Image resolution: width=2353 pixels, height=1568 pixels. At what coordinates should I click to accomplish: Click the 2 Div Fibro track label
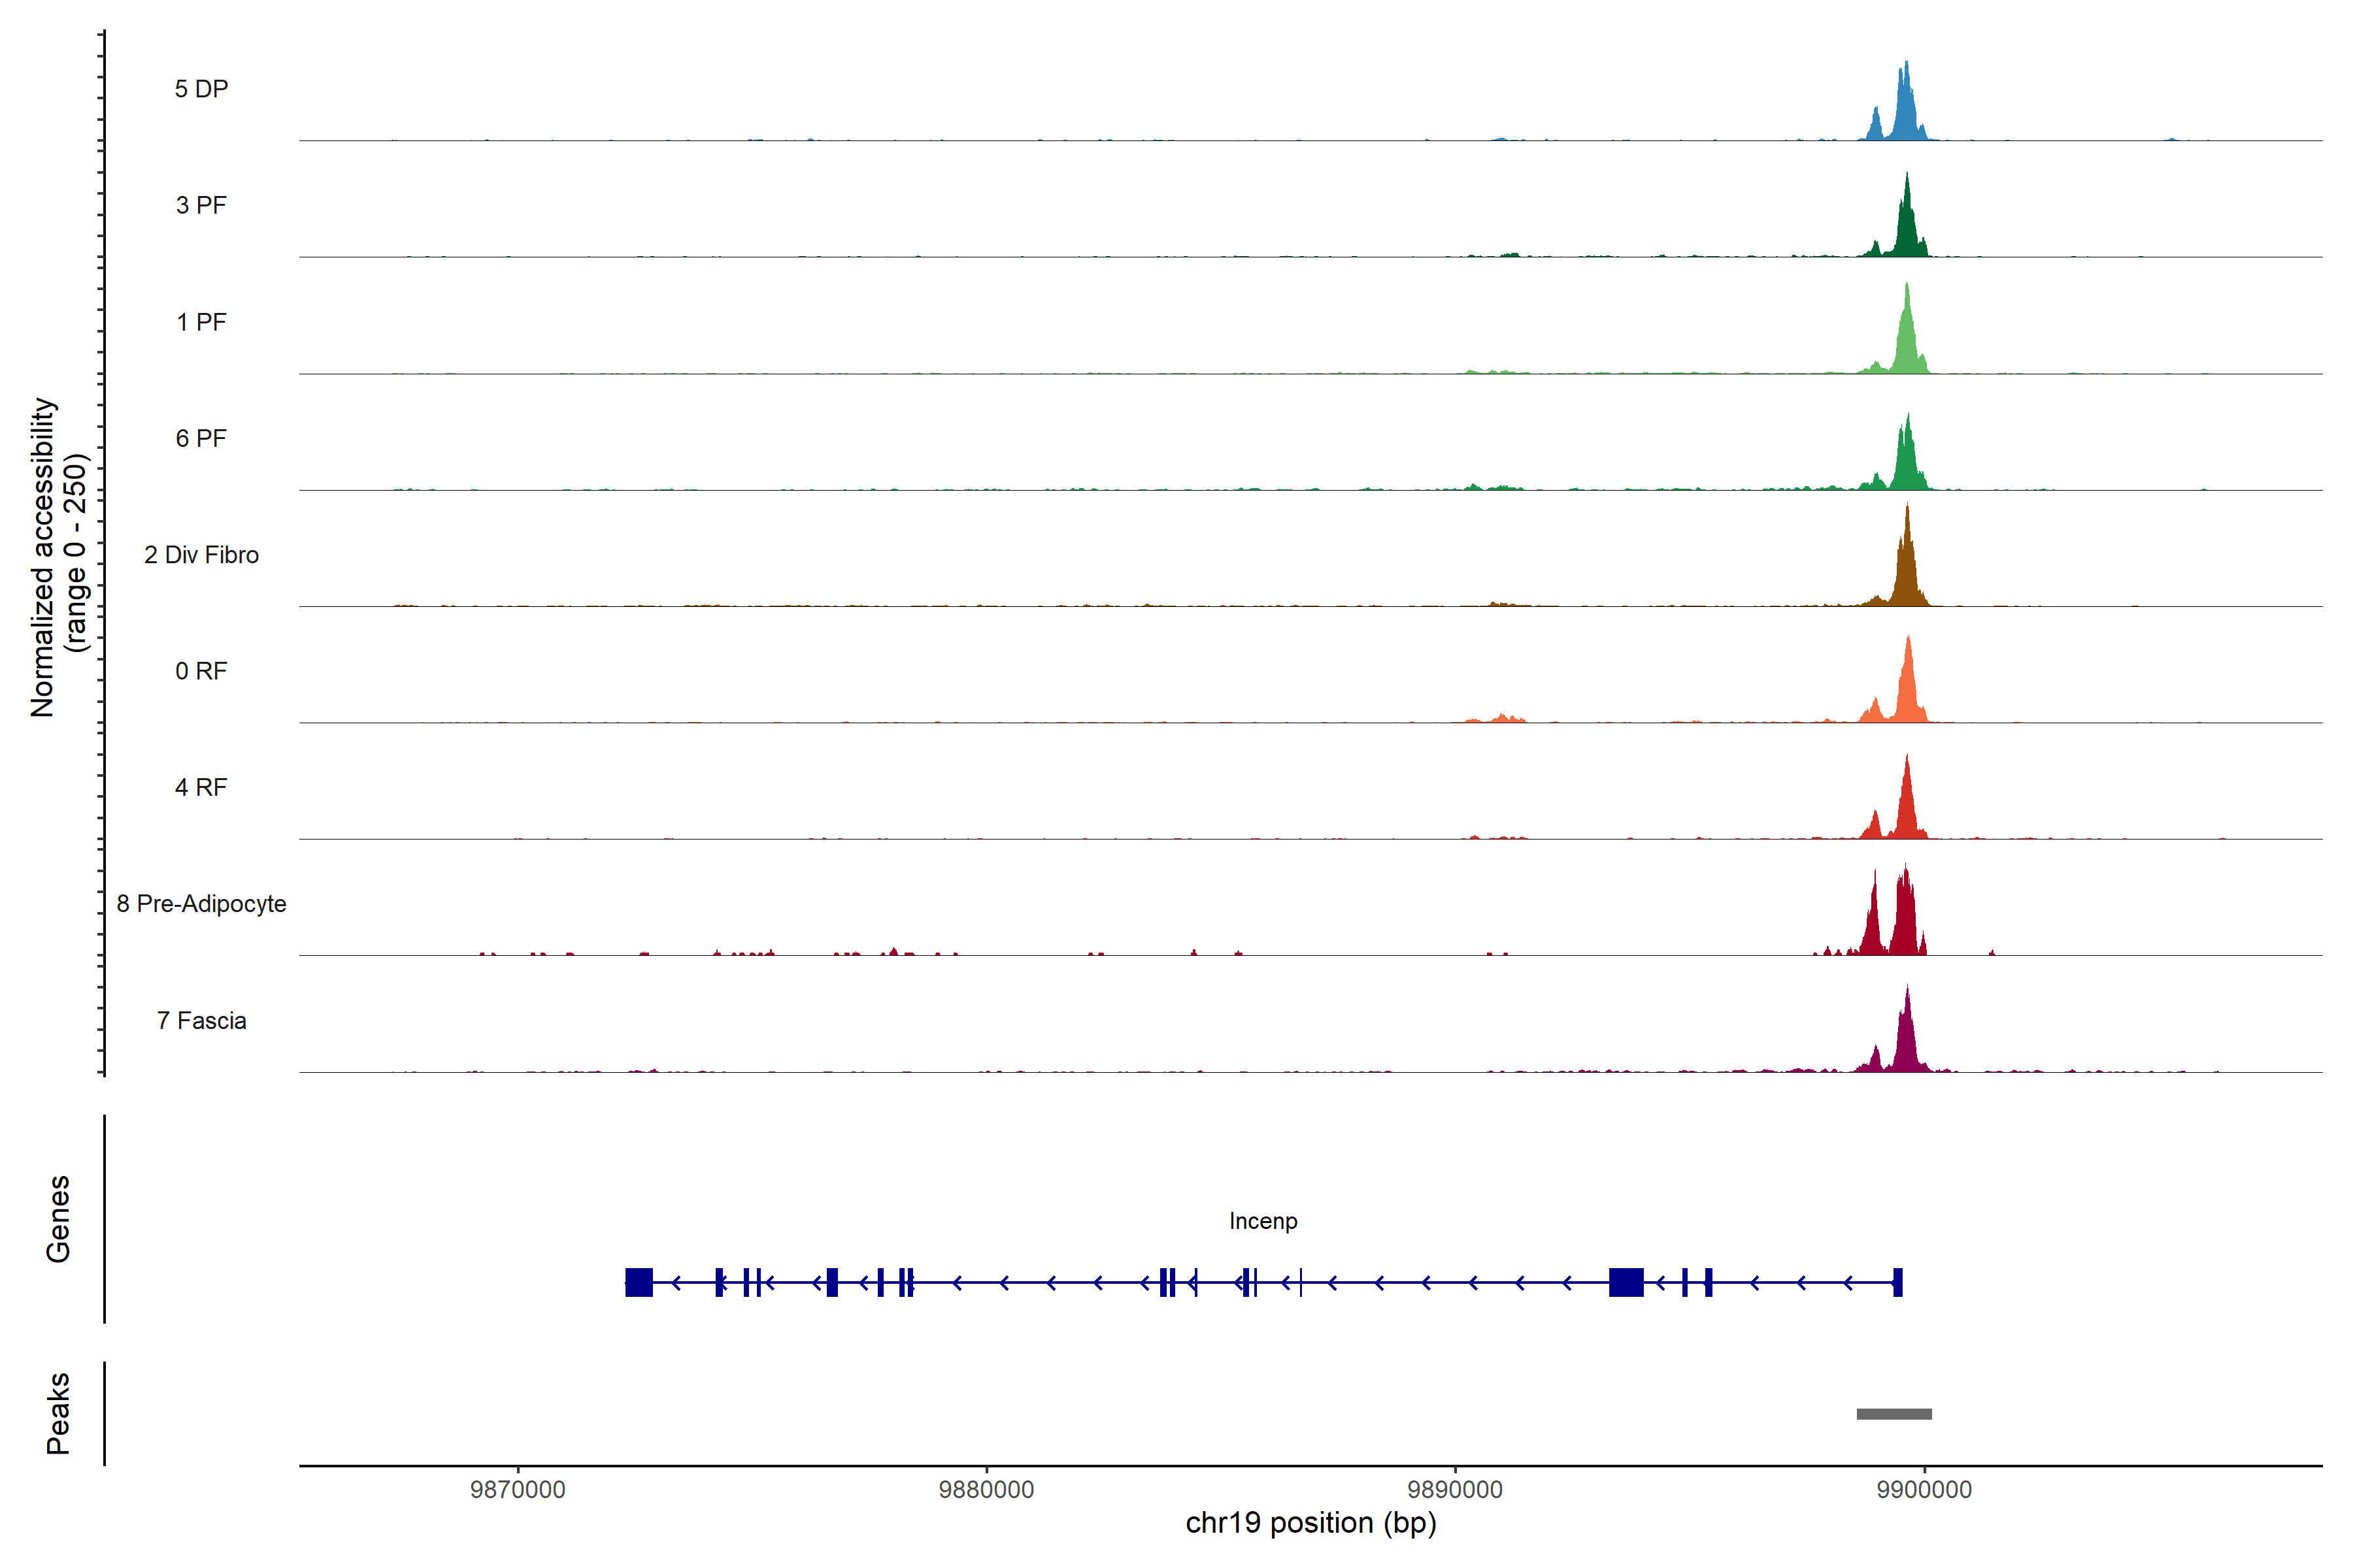pos(201,555)
